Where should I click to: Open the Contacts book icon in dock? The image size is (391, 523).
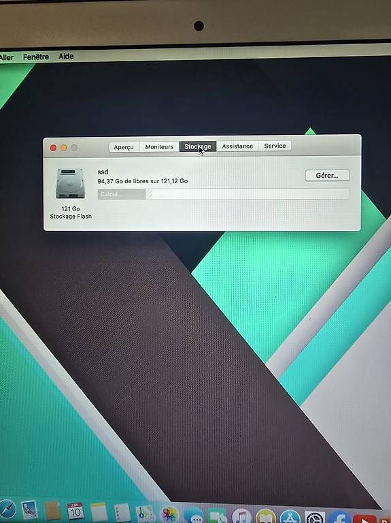pyautogui.click(x=52, y=511)
